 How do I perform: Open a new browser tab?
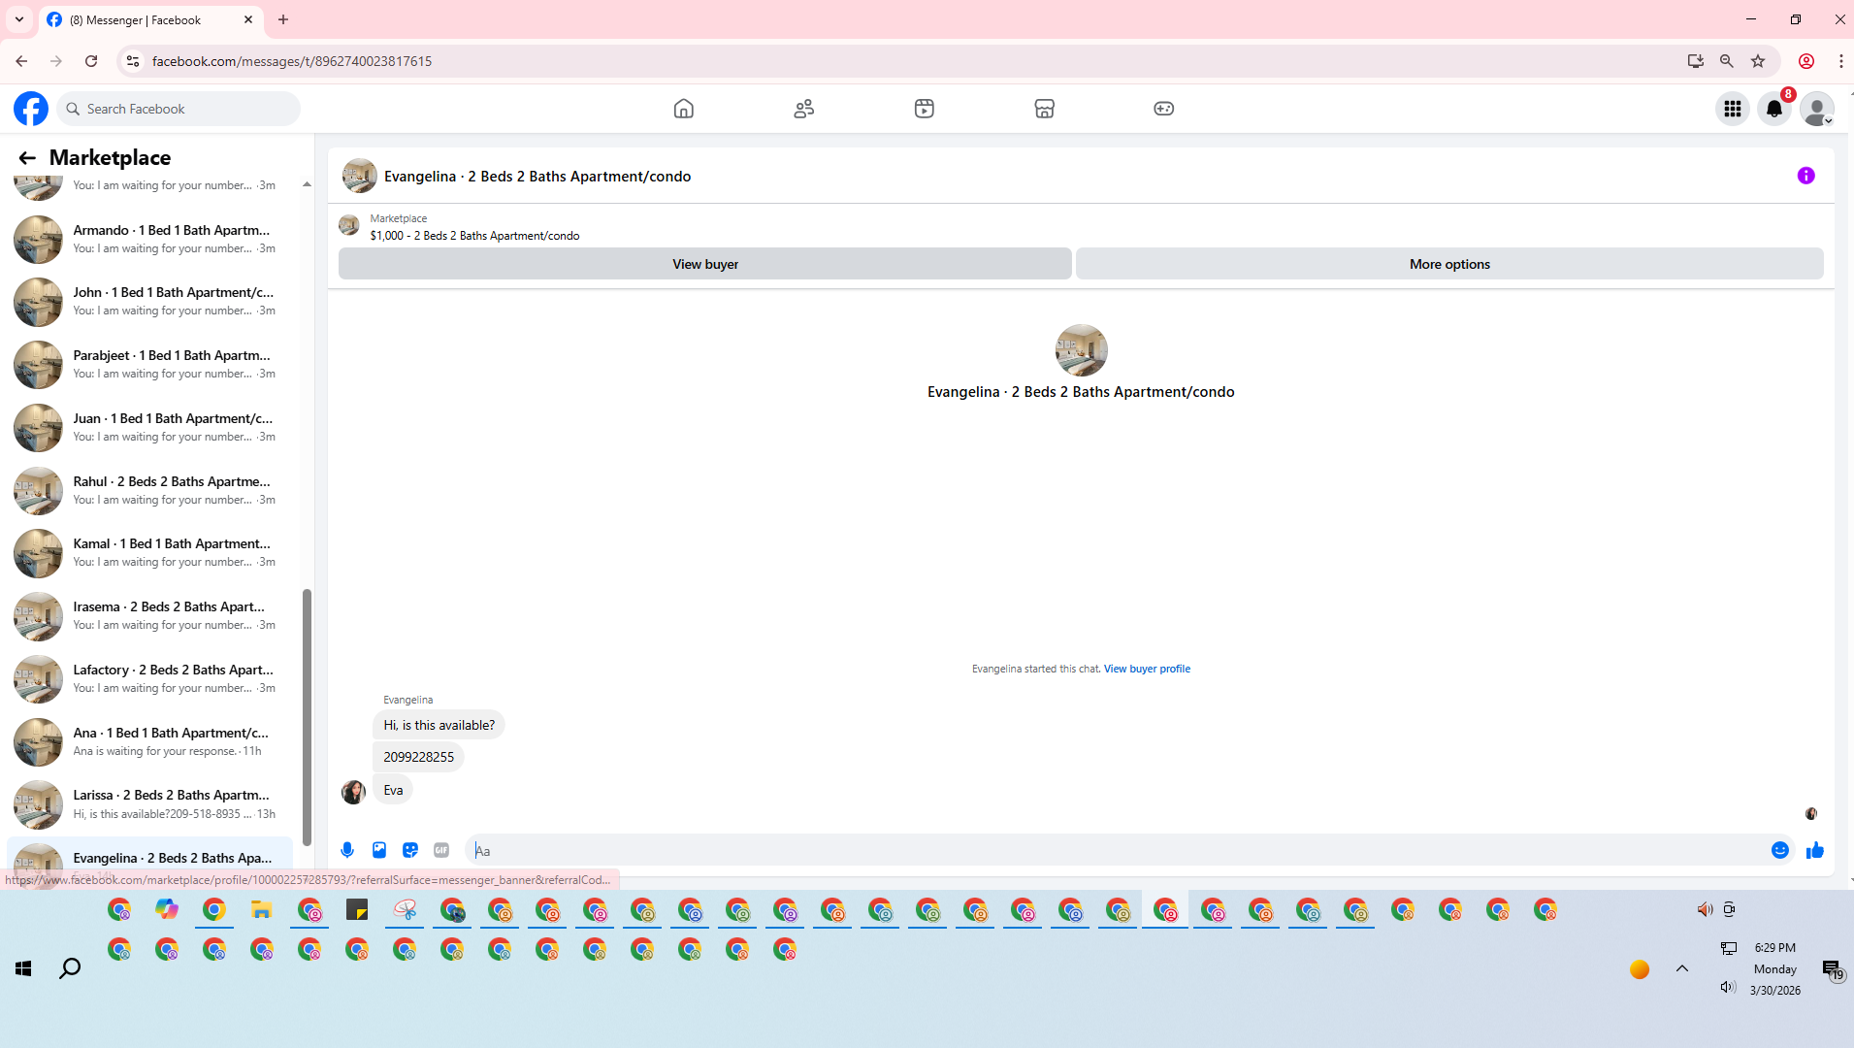click(283, 19)
